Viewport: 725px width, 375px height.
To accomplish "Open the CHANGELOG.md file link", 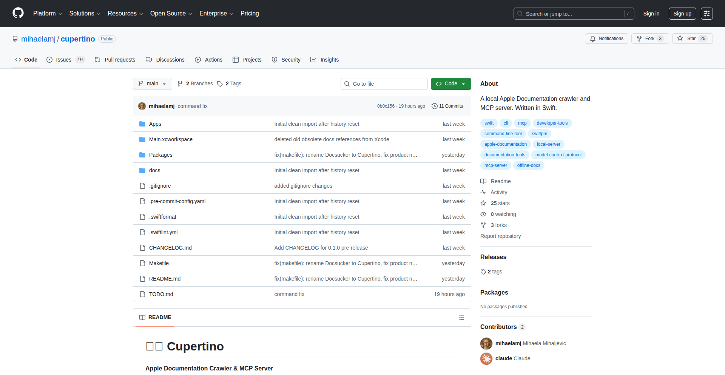I will tap(170, 247).
